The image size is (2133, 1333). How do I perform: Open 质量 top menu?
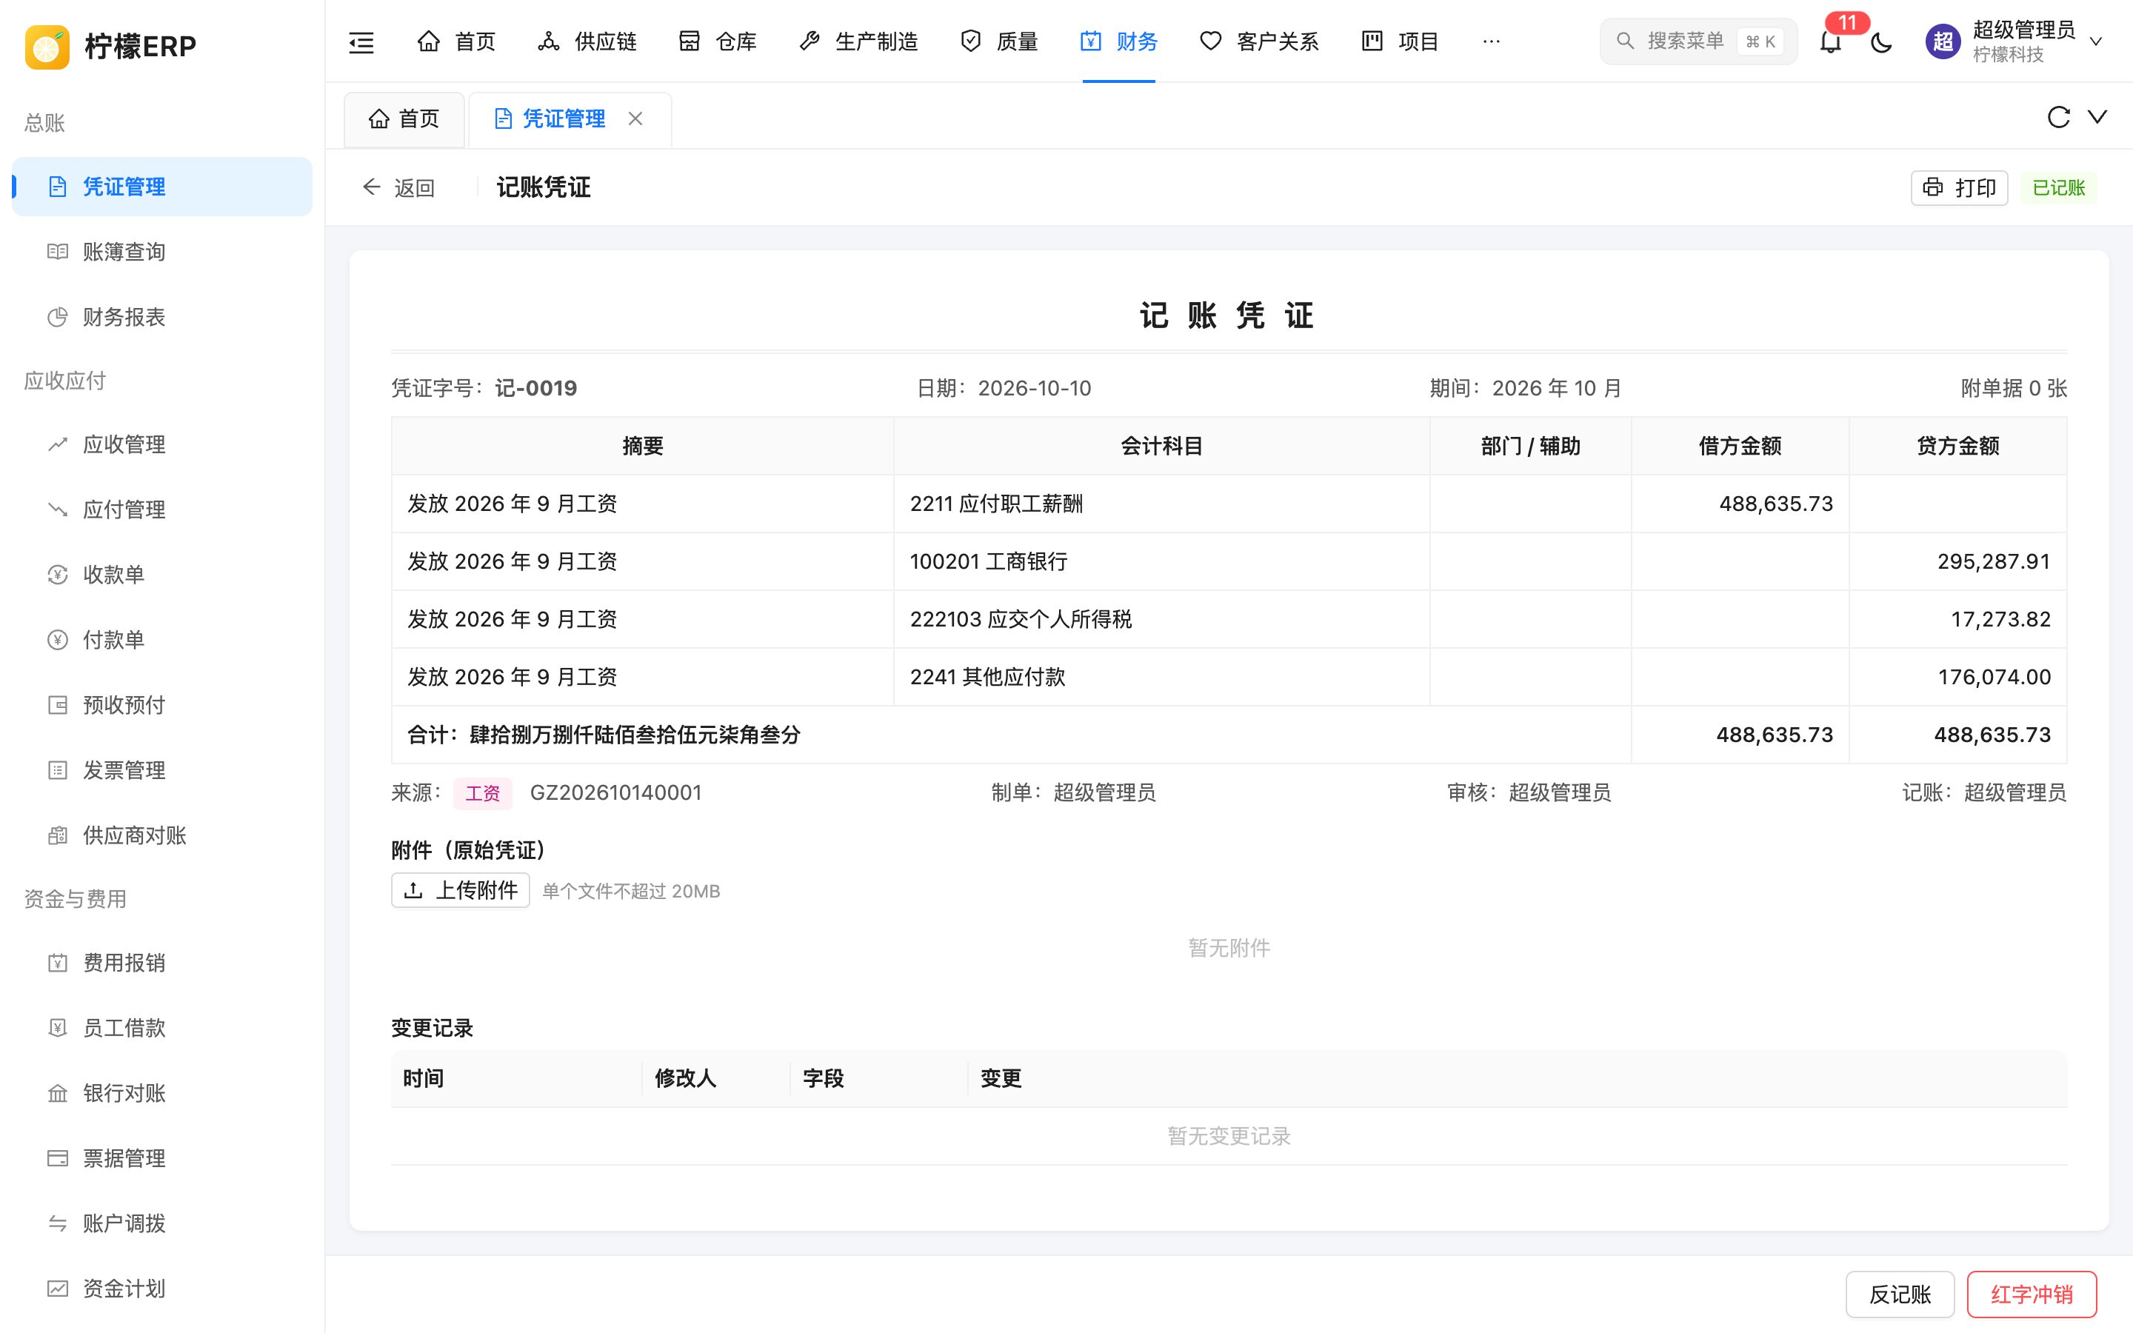click(x=998, y=41)
